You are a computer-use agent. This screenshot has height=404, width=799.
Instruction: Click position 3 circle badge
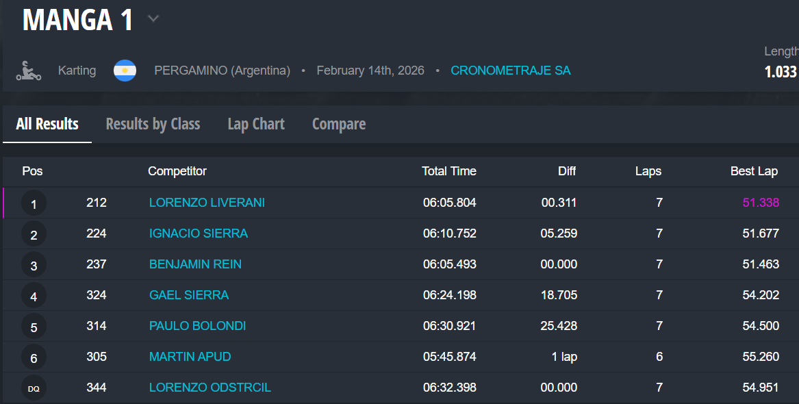(x=34, y=265)
